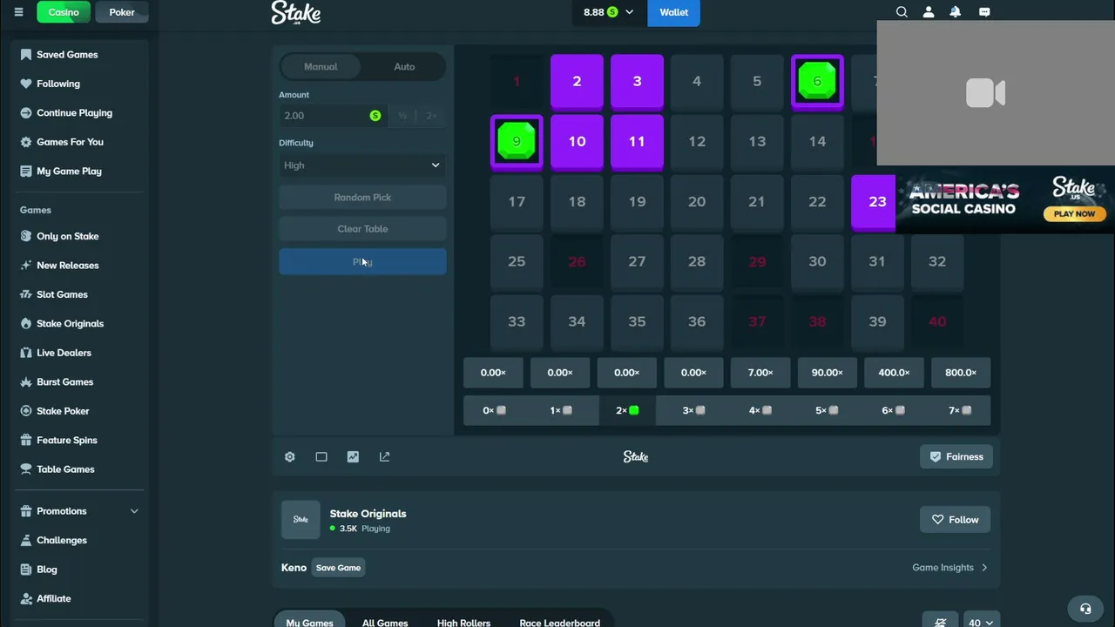Click the New Releases icon
The height and width of the screenshot is (627, 1115).
point(26,265)
